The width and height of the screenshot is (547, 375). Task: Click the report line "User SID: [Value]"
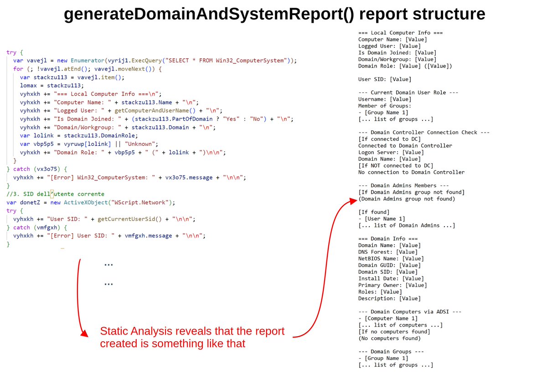(x=385, y=79)
